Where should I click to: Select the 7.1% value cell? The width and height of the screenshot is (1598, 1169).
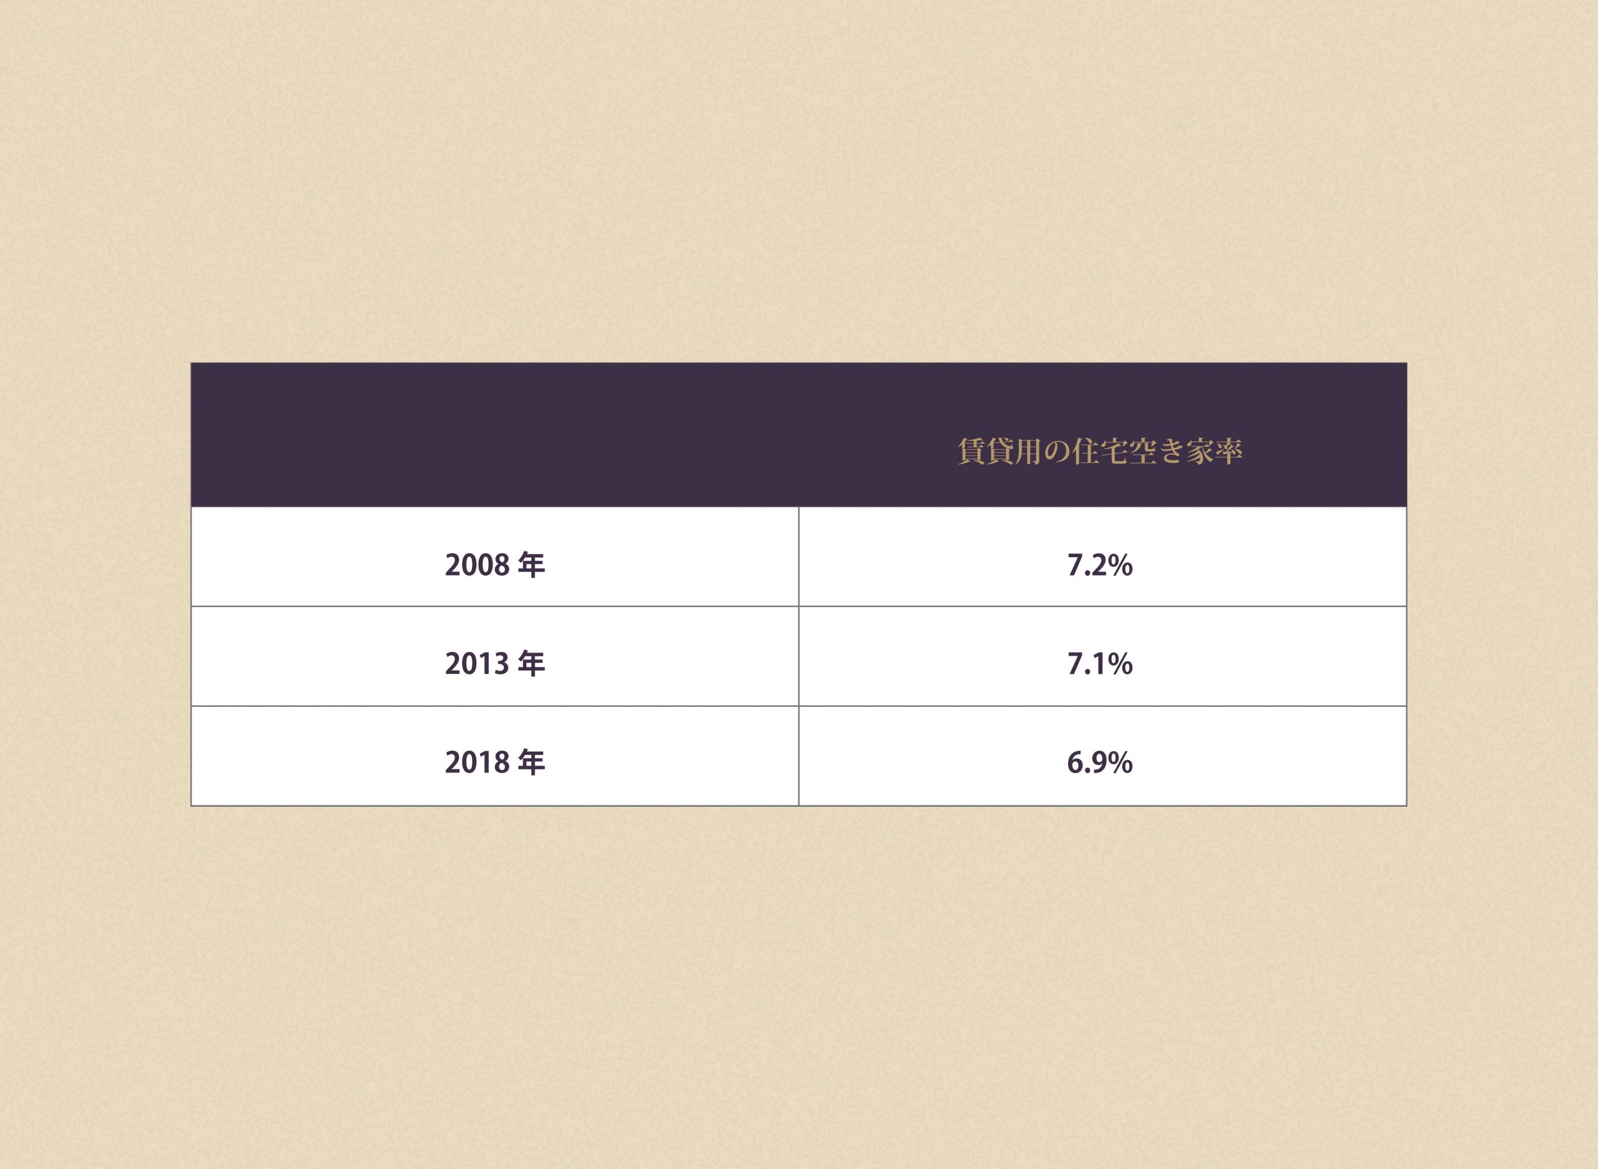point(1102,656)
